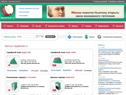
Task: Click the apple icon beside Домены
Action: (x=69, y=26)
